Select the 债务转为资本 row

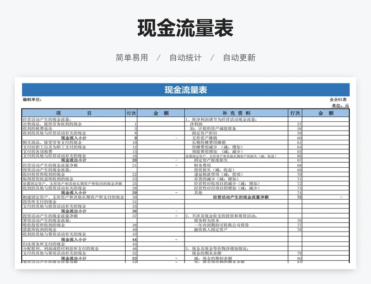[207, 221]
